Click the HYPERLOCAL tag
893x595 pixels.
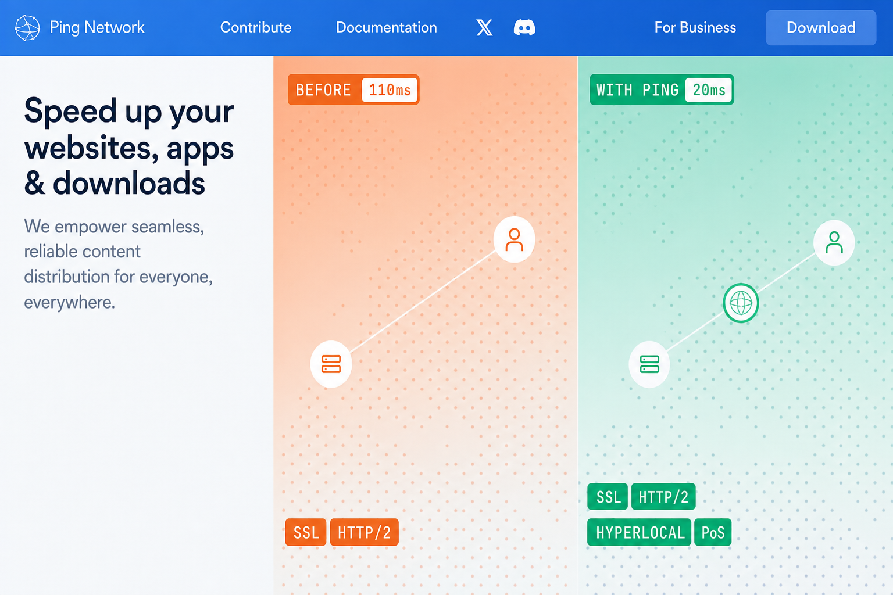(640, 532)
